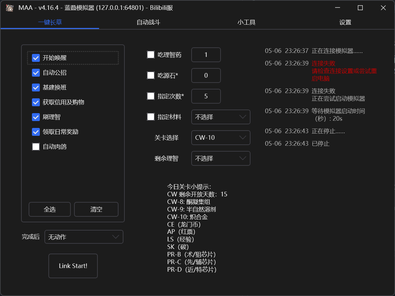Screen dimensions: 395x296
Task: Open the 指定材料 dropdown
Action: [221, 117]
